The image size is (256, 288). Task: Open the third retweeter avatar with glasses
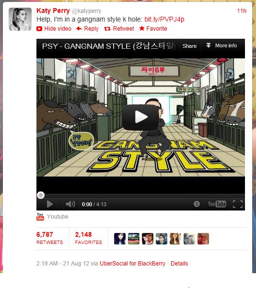pyautogui.click(x=148, y=239)
